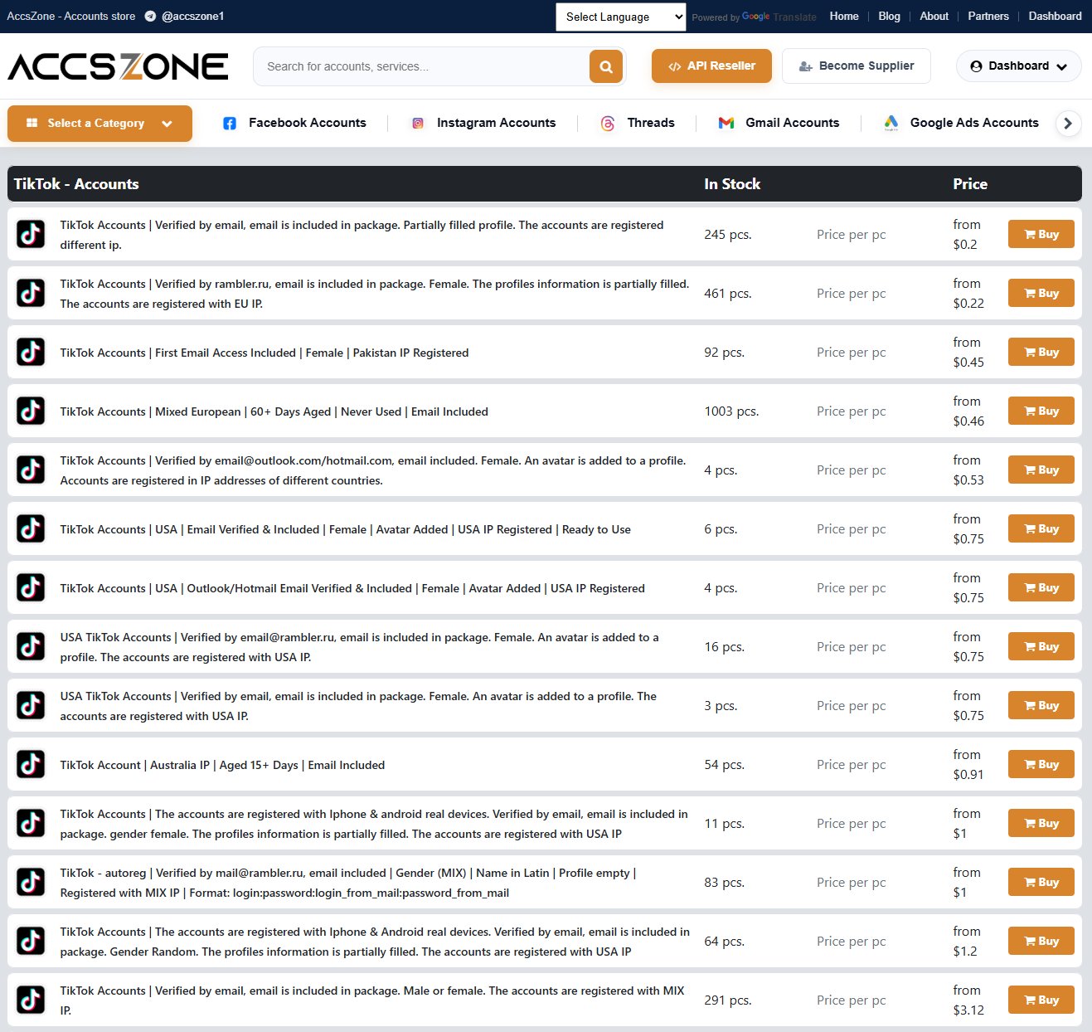Click the Gmail Accounts category icon
The image size is (1092, 1032).
(x=726, y=123)
